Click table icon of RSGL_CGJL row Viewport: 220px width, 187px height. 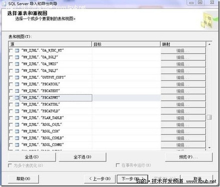17,125
